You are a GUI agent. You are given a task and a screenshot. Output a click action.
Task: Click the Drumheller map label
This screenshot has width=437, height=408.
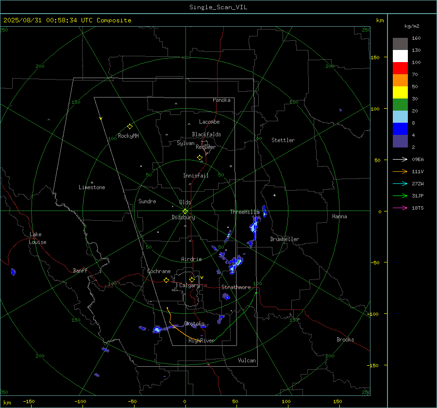(x=285, y=239)
